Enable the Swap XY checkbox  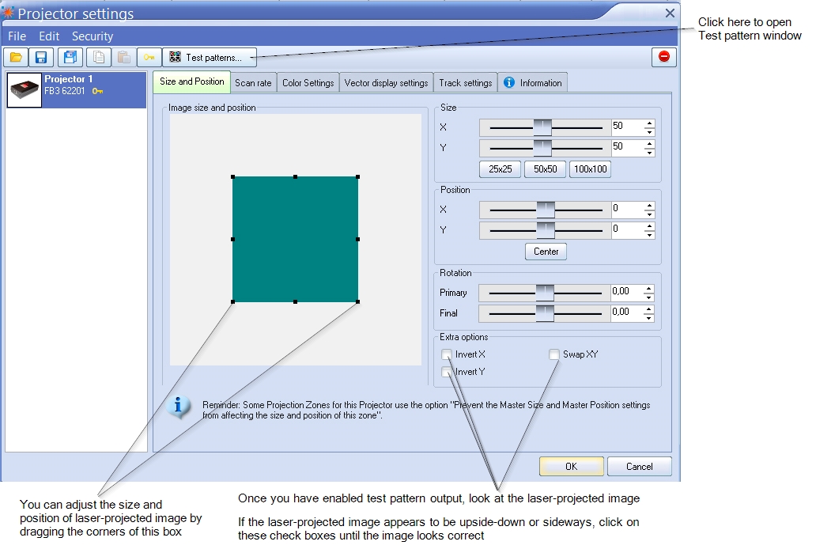coord(554,354)
